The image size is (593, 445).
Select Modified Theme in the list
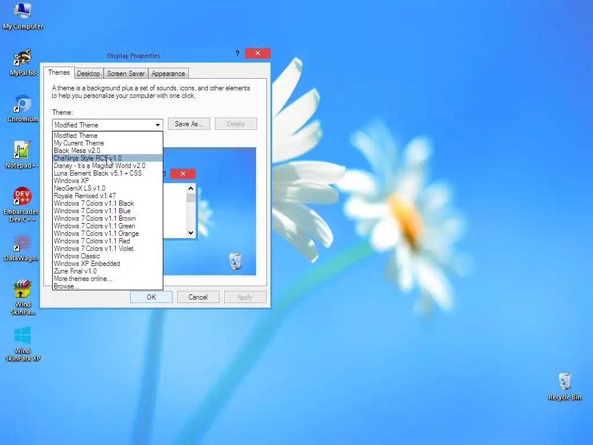pos(108,136)
